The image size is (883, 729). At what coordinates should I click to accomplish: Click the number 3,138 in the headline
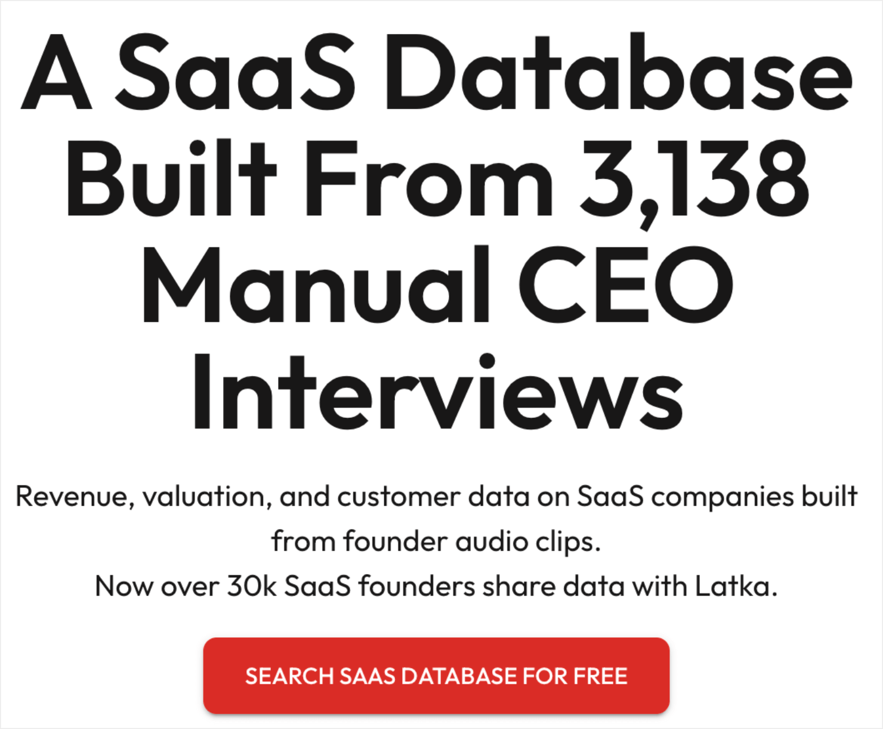click(692, 179)
